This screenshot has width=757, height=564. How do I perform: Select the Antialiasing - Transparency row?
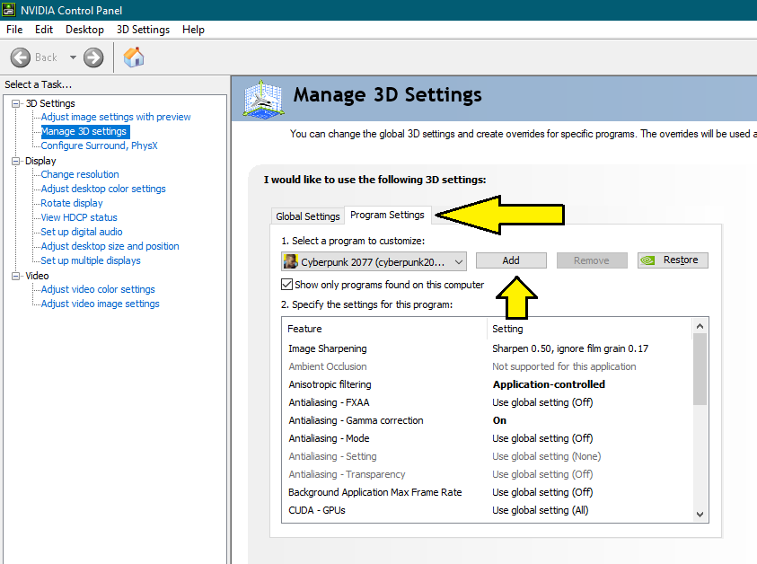[x=487, y=474]
